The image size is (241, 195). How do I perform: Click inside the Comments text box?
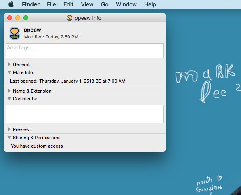point(85,114)
